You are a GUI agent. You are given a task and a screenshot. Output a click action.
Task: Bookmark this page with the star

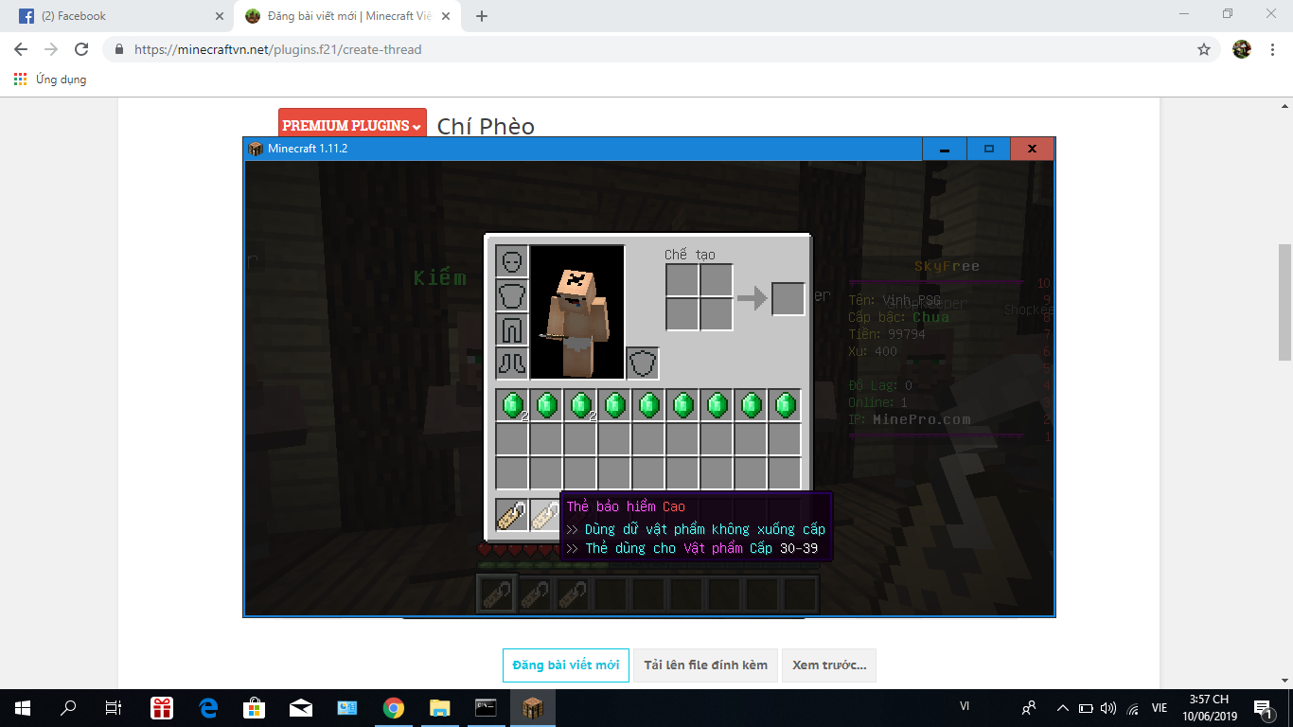[1204, 49]
